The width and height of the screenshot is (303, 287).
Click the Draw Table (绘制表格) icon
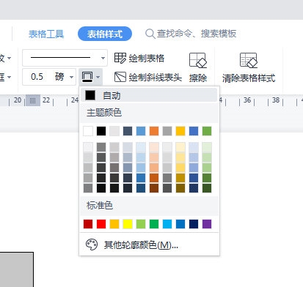[120, 58]
